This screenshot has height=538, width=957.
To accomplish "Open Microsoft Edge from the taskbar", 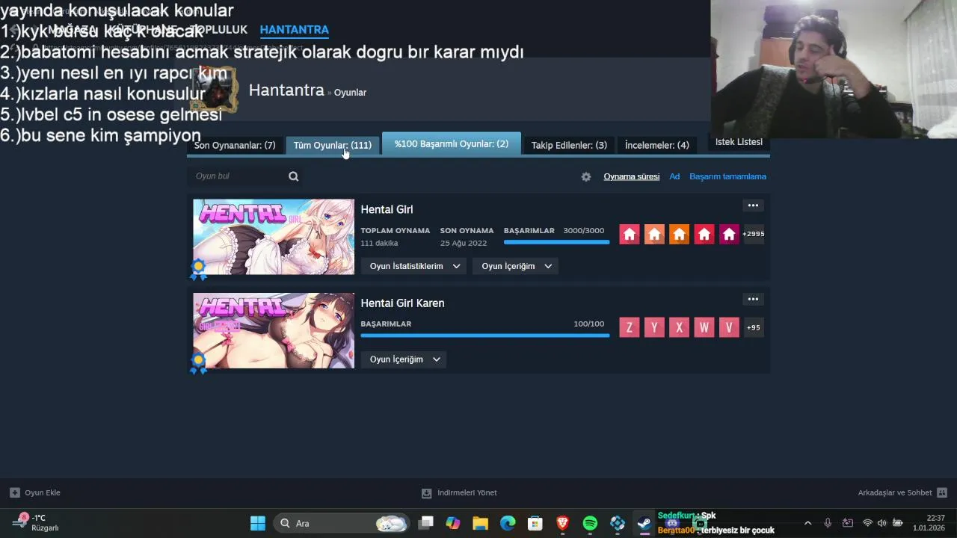I will 508,523.
